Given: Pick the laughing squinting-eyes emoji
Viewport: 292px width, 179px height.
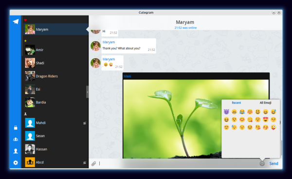Looking at the screenshot, I should pyautogui.click(x=226, y=119).
